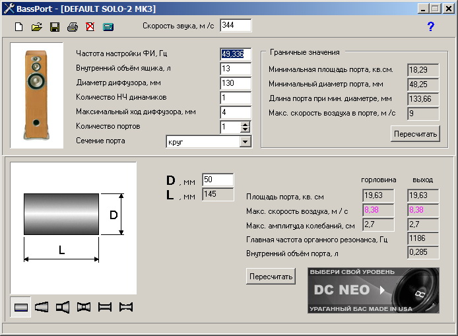Click the exit port area value 19,63

pos(423,195)
